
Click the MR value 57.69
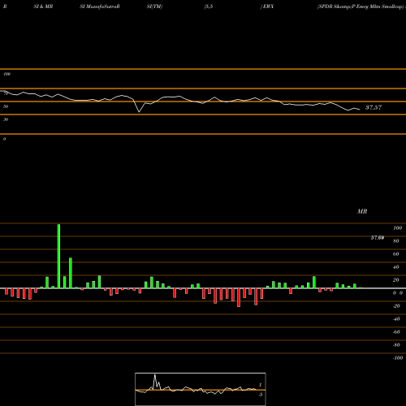(378, 238)
